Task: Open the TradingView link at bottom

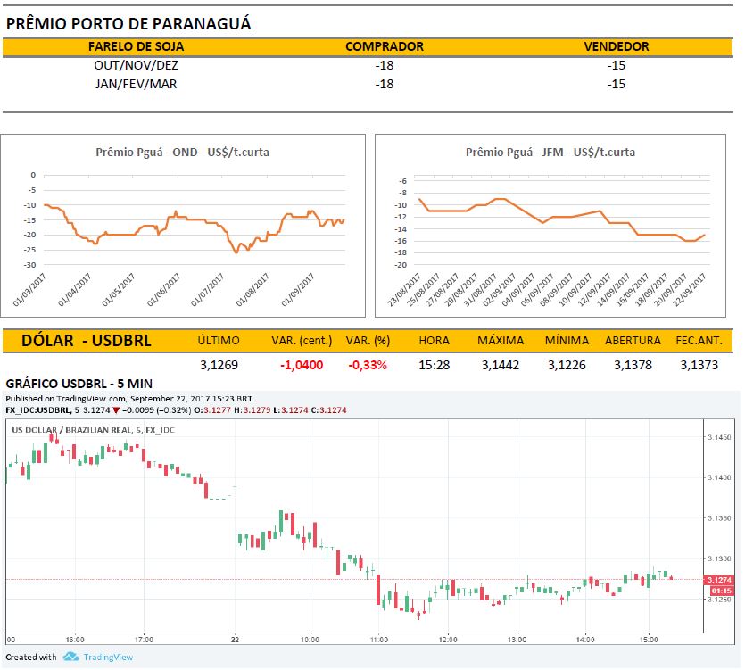Action: tap(108, 658)
